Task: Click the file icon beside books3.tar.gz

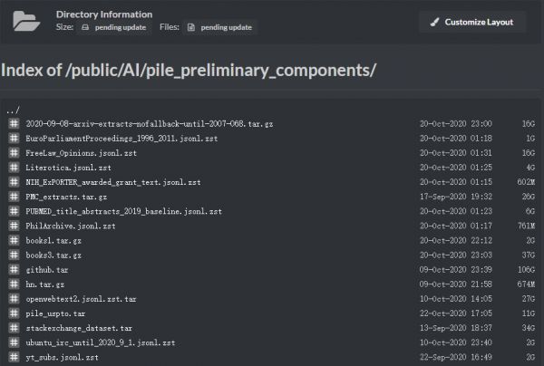Action: (14, 255)
